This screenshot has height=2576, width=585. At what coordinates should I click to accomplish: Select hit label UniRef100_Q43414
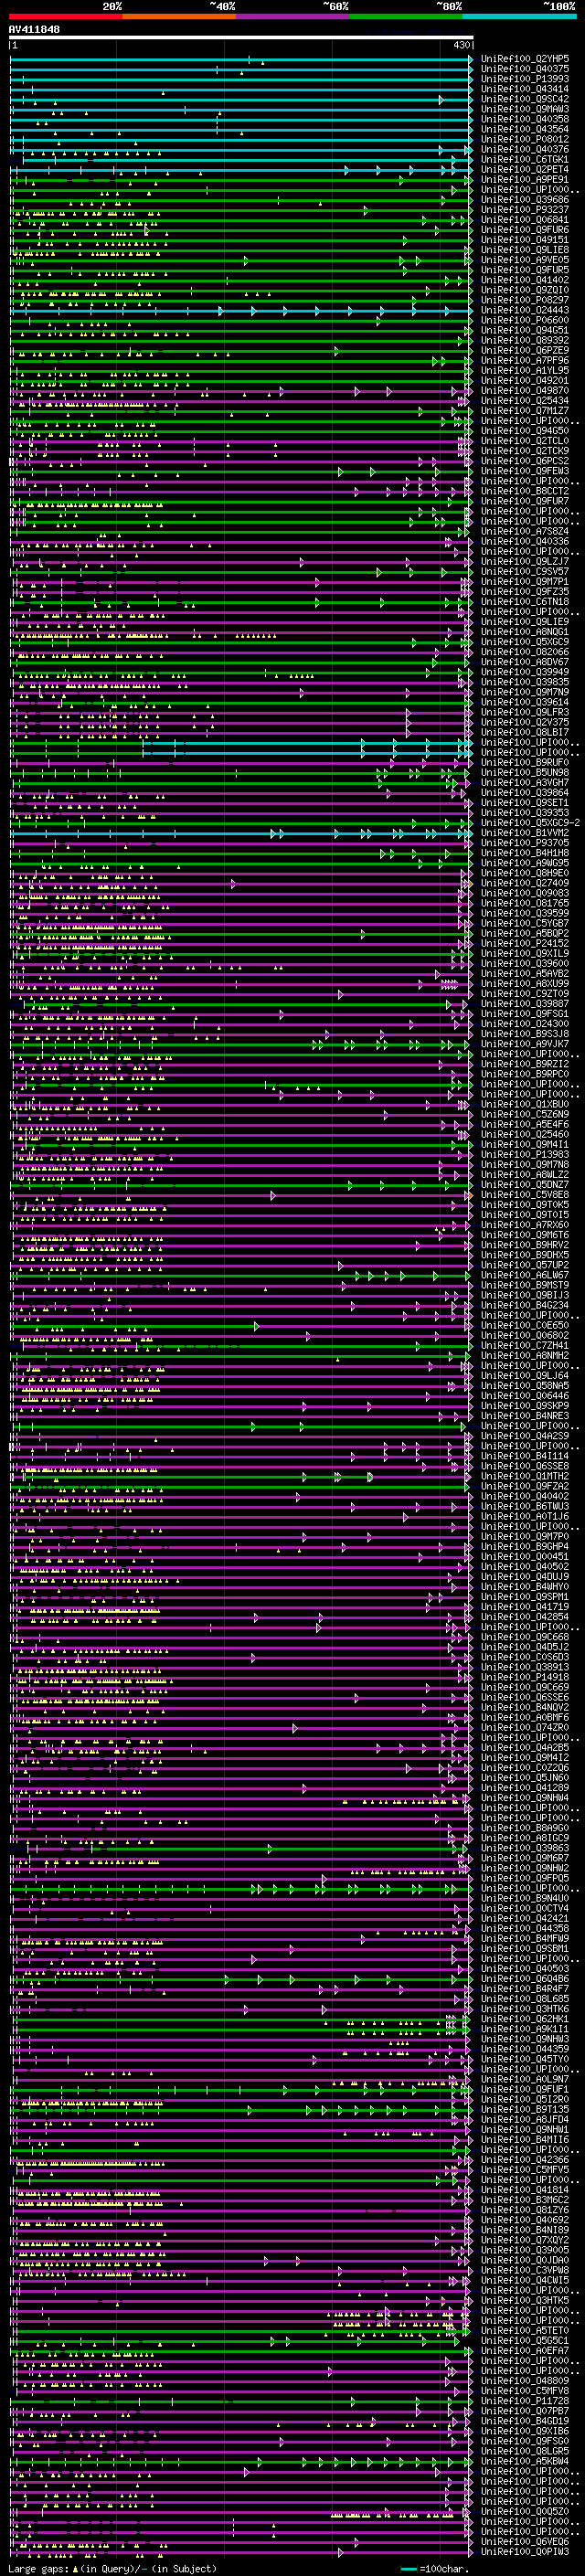pyautogui.click(x=525, y=89)
